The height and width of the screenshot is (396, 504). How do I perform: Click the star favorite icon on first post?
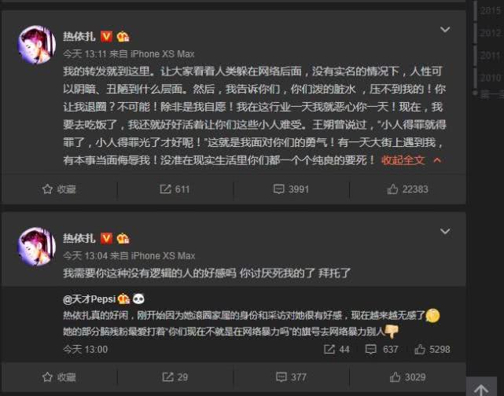click(47, 189)
